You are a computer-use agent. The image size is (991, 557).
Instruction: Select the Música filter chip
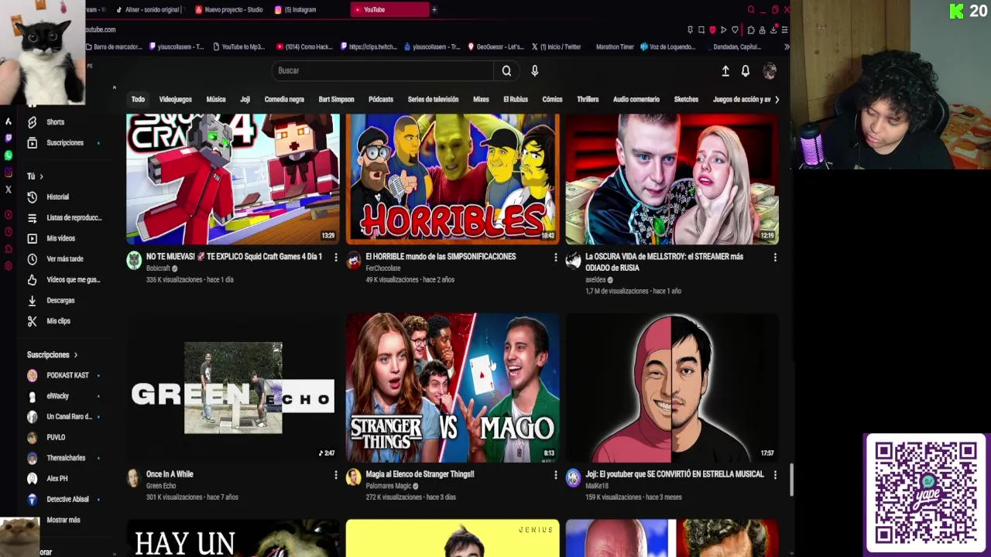[216, 100]
